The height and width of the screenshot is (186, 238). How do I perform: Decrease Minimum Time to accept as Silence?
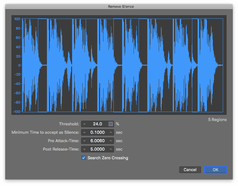click(84, 133)
